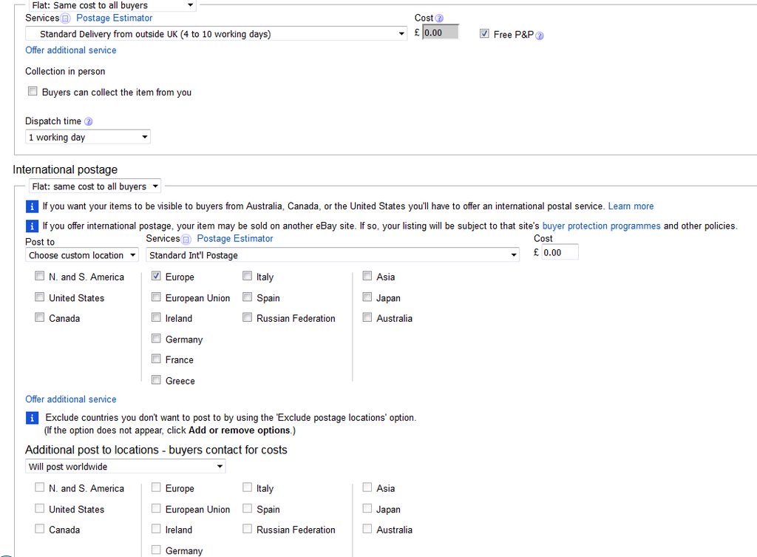
Task: Open Choose custom location dropdown
Action: pos(82,255)
